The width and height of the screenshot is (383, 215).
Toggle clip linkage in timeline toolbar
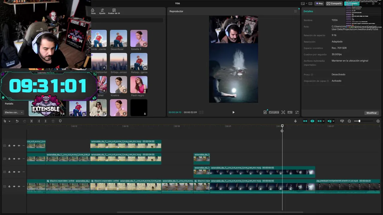pyautogui.click(x=320, y=121)
